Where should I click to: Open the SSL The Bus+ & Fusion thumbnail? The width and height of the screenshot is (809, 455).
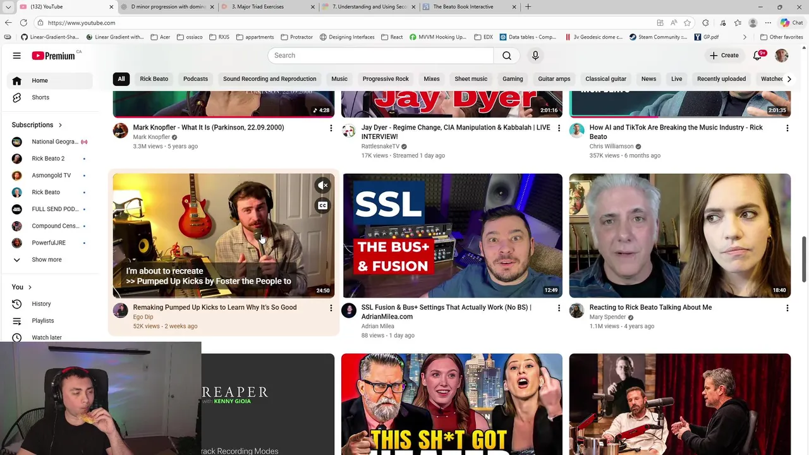[452, 235]
